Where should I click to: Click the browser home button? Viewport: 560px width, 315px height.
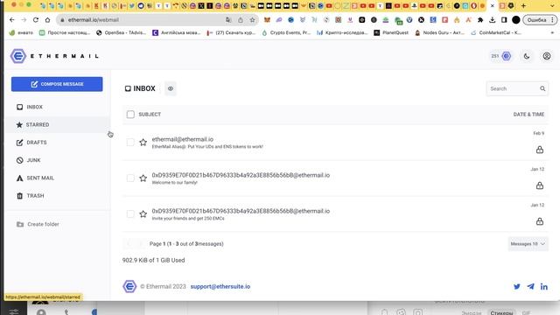coord(47,20)
